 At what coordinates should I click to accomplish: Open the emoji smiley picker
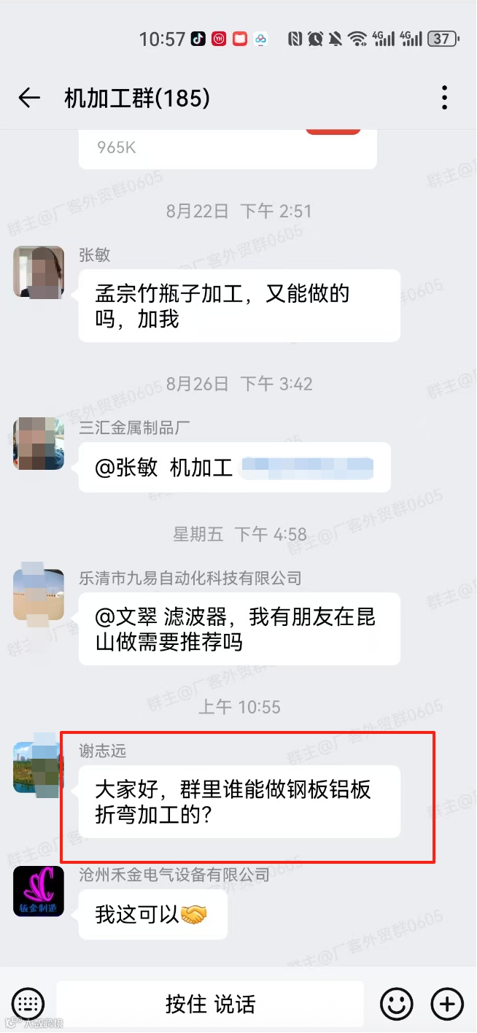click(x=397, y=1004)
